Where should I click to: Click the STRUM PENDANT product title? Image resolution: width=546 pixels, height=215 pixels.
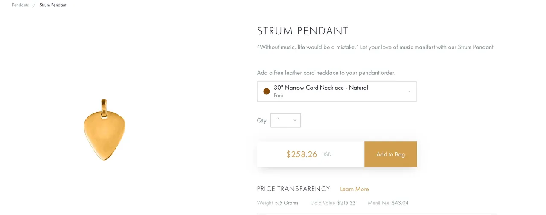click(303, 31)
